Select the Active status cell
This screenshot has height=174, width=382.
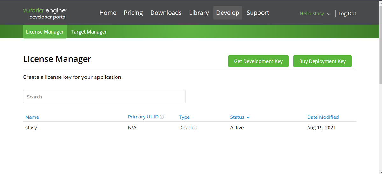click(237, 128)
